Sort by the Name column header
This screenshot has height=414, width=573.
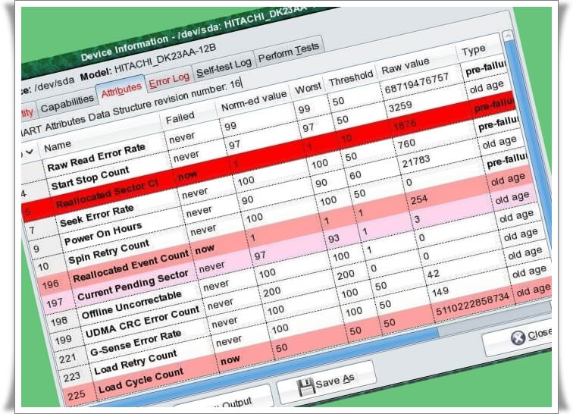pyautogui.click(x=58, y=146)
